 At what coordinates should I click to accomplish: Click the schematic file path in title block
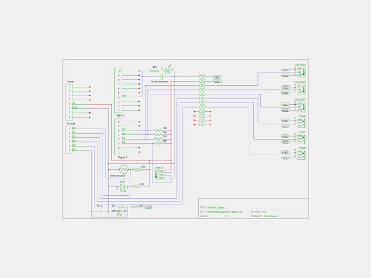pyautogui.click(x=224, y=212)
